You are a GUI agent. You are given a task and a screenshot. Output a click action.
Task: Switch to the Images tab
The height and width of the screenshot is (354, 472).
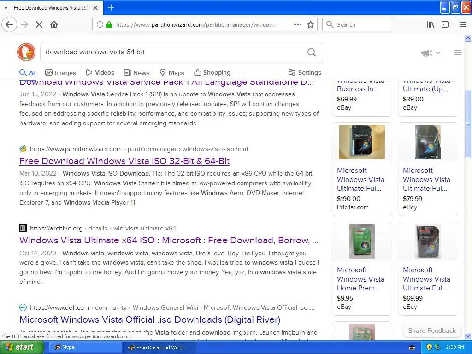[x=60, y=72]
